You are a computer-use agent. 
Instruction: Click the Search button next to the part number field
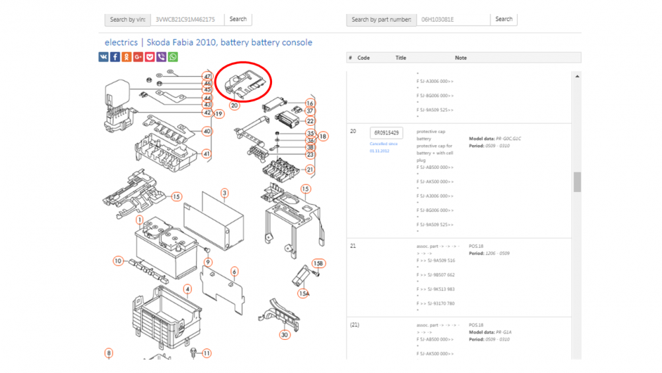[504, 19]
